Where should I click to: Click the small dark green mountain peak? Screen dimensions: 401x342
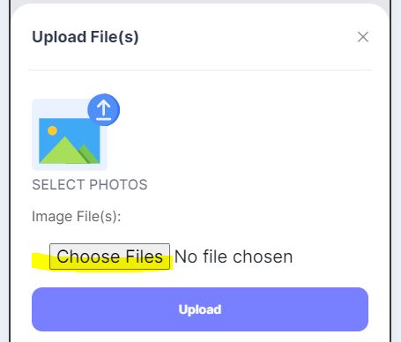90,153
